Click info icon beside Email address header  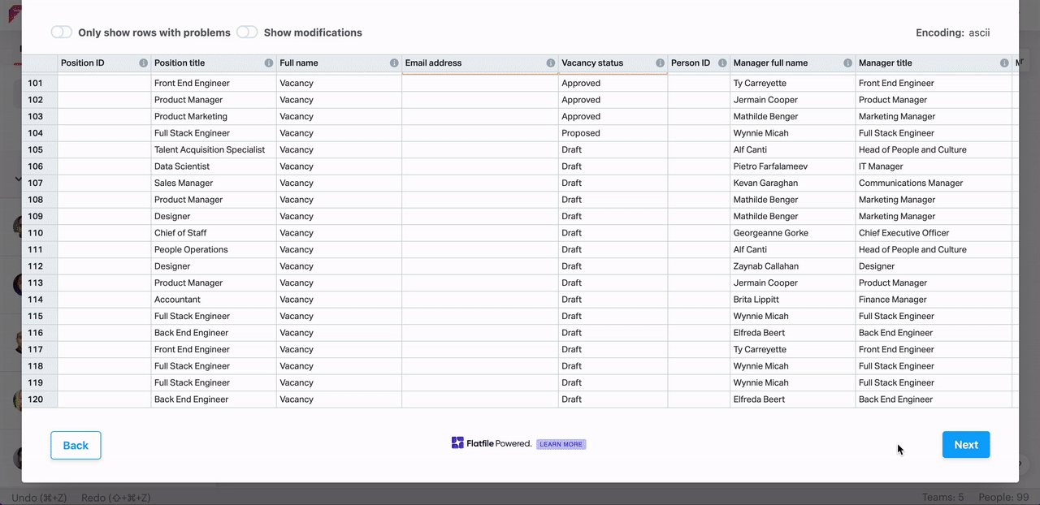[x=551, y=63]
